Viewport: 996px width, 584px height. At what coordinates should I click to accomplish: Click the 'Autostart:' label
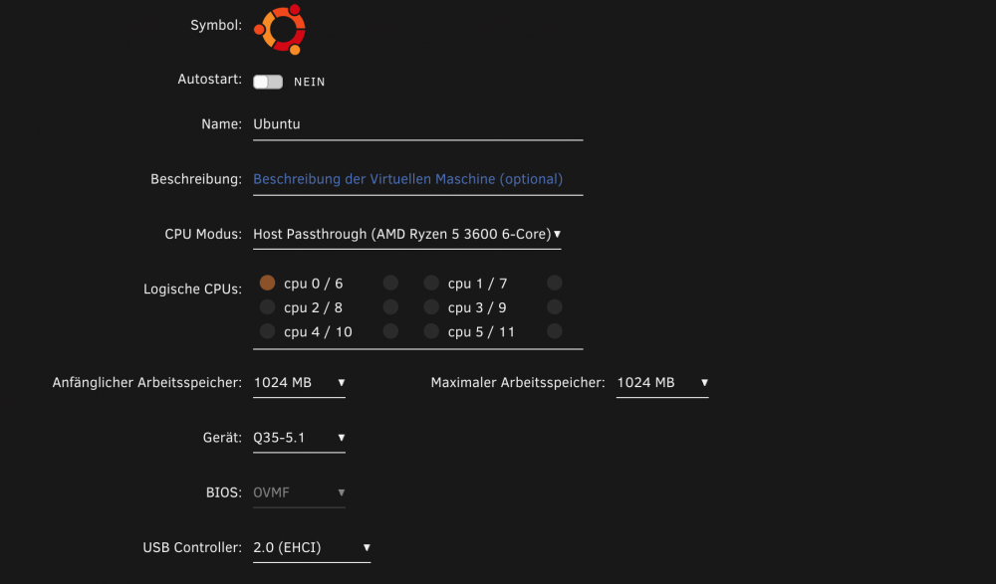tap(209, 80)
